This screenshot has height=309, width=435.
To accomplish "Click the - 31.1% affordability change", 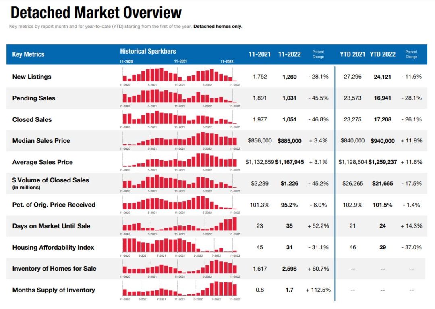I will coord(318,247).
